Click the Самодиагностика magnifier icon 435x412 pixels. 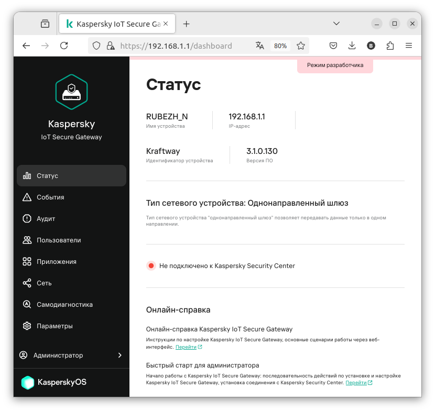(x=27, y=304)
